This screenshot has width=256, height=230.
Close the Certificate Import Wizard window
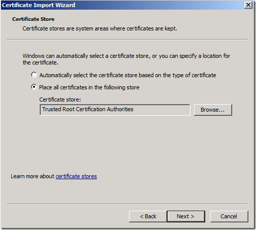[x=248, y=5]
